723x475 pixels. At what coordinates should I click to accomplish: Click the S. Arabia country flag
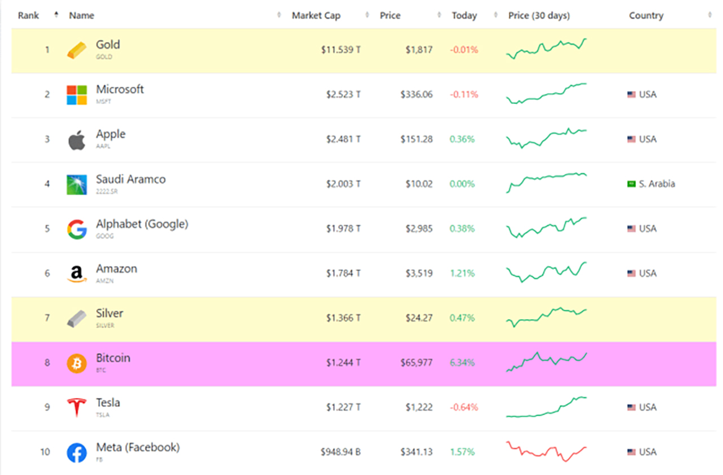(631, 184)
